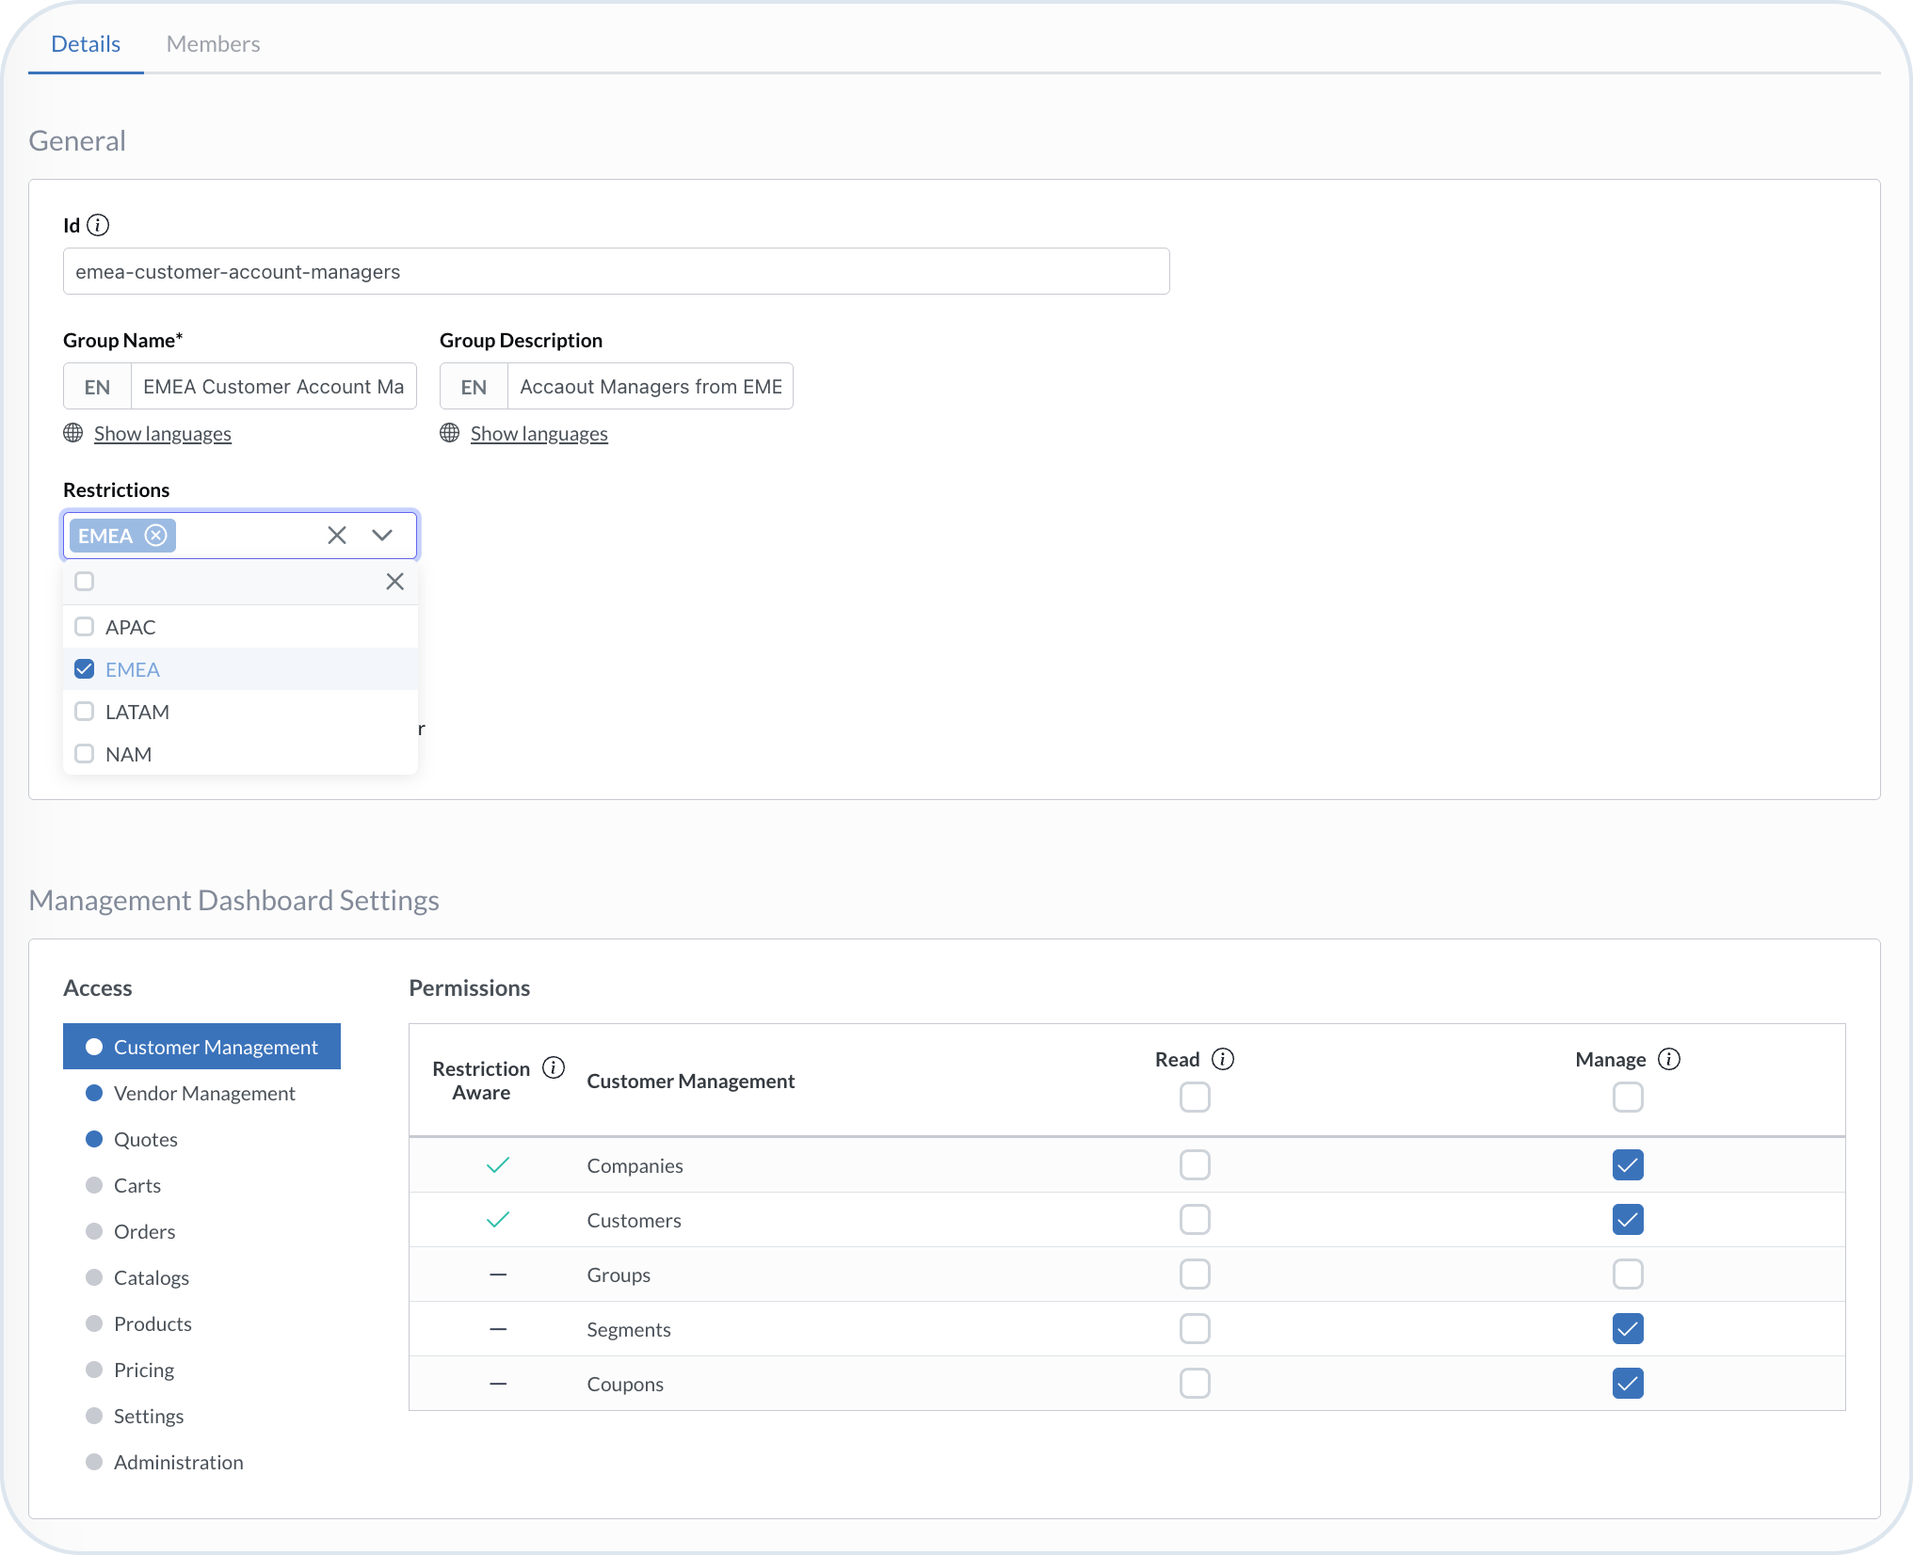Clear all restrictions using the X icon

click(x=336, y=535)
